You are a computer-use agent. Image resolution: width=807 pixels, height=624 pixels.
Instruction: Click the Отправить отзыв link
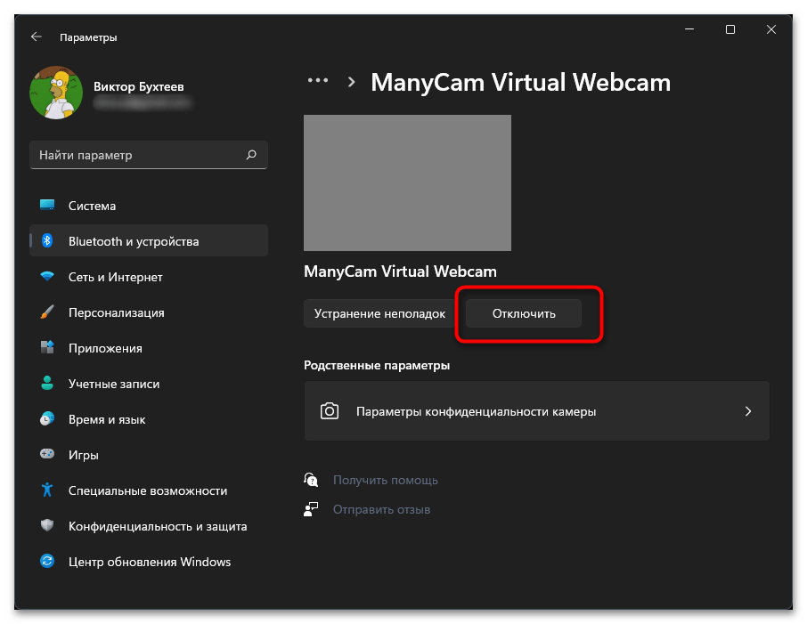pyautogui.click(x=381, y=509)
